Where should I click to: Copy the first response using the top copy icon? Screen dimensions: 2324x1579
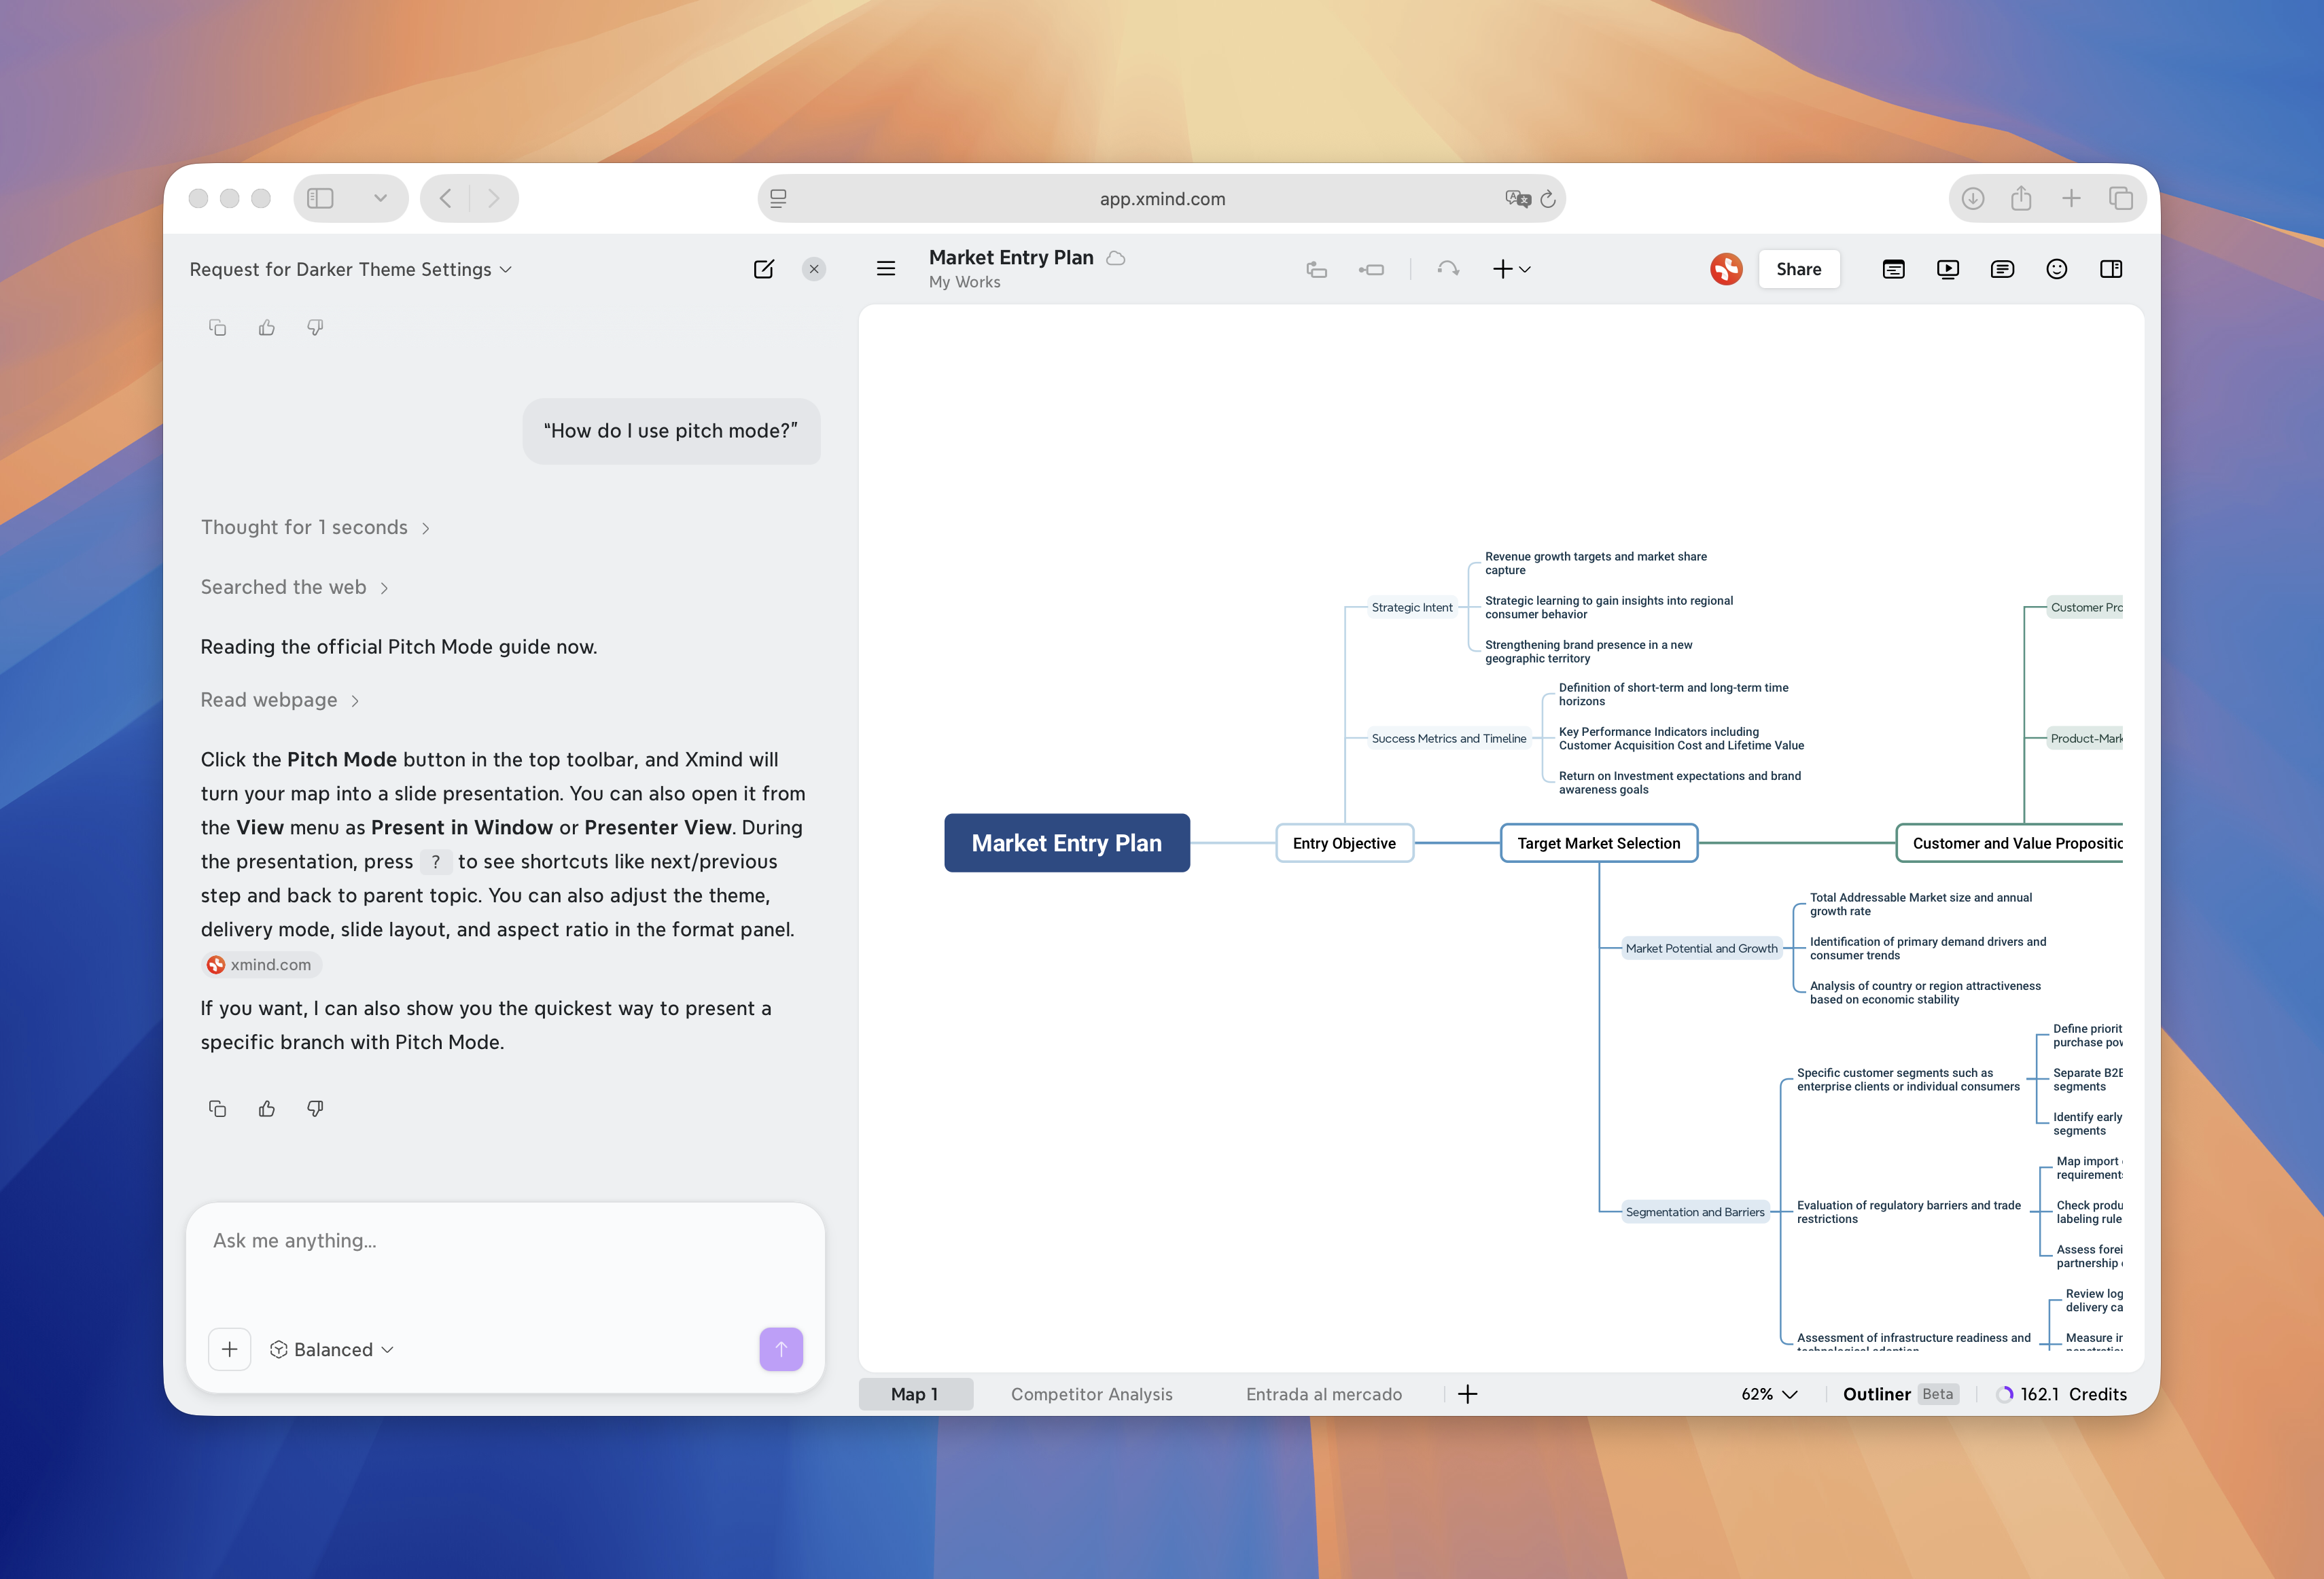217,328
